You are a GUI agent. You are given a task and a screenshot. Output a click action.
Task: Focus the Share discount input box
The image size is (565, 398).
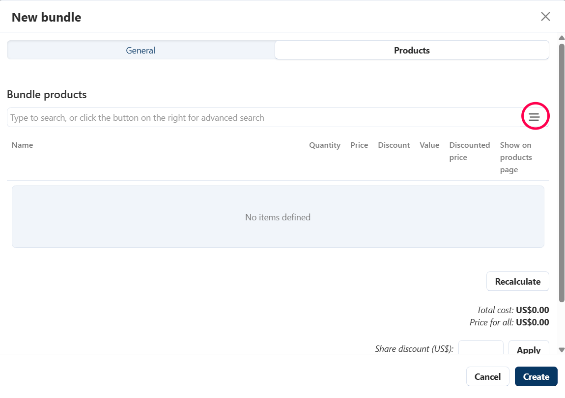click(480, 348)
